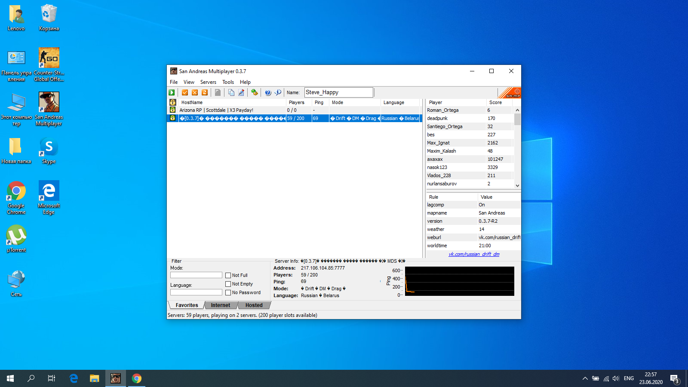The height and width of the screenshot is (387, 688).
Task: Select the µTorrent desktop icon
Action: coord(16,239)
